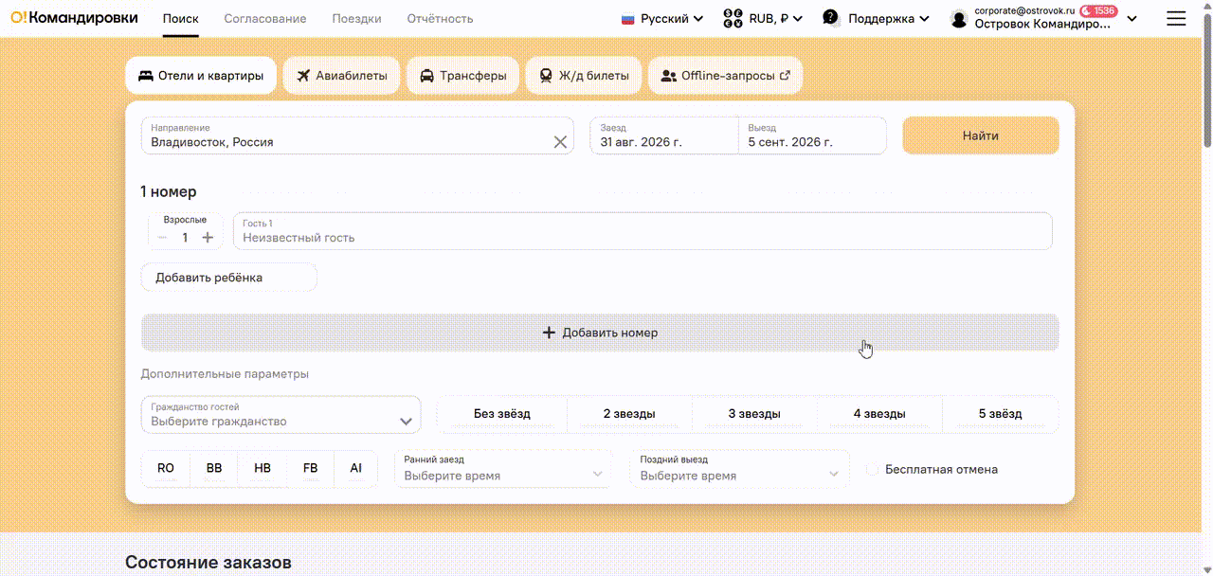Screen dimensions: 1213x576
Task: Expand the Русский language dropdown
Action: (662, 18)
